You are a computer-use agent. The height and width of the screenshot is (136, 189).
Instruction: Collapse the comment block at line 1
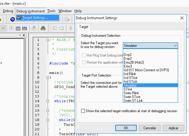point(48,40)
